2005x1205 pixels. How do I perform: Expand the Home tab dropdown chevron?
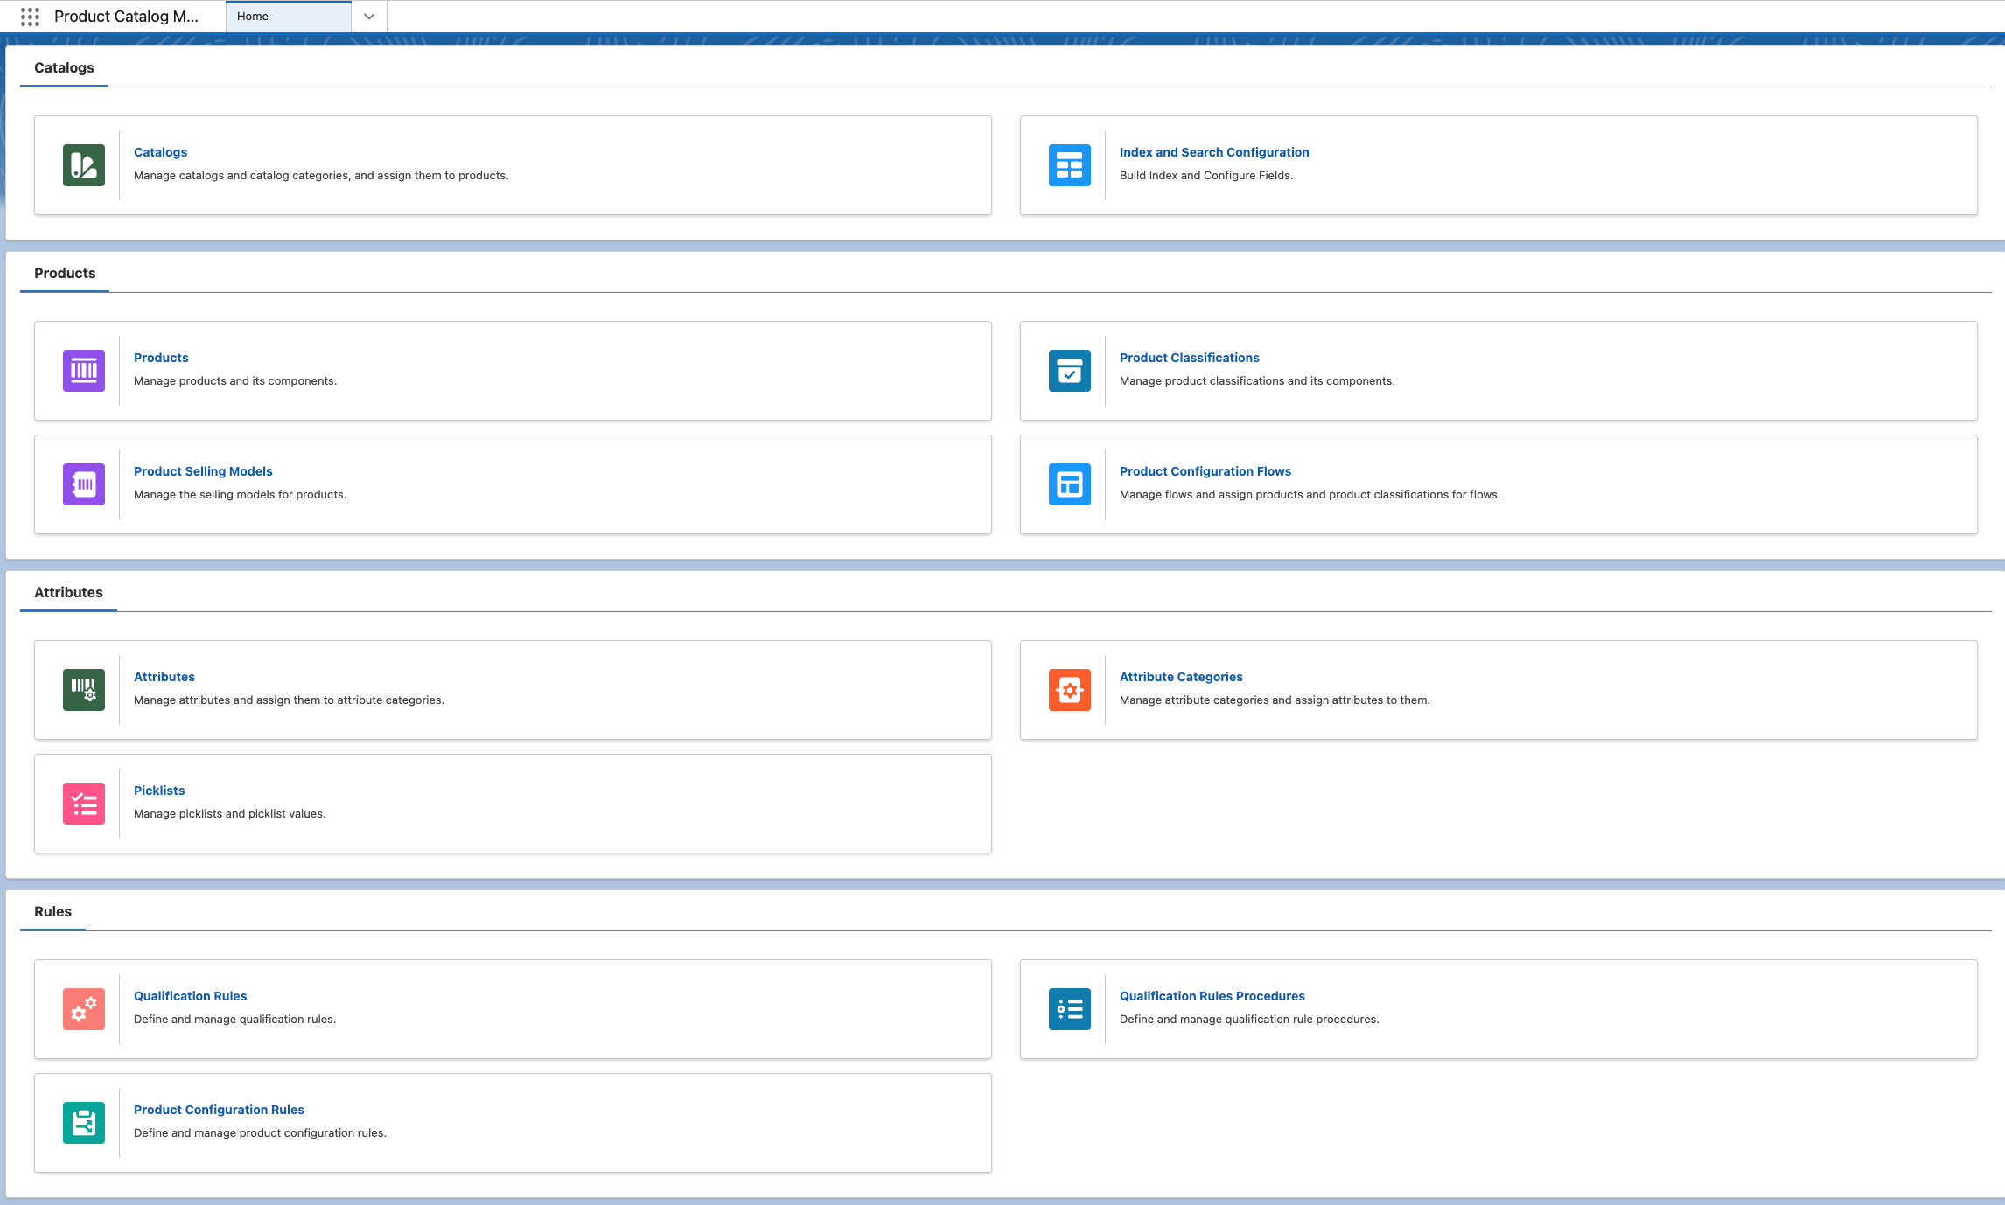click(369, 17)
